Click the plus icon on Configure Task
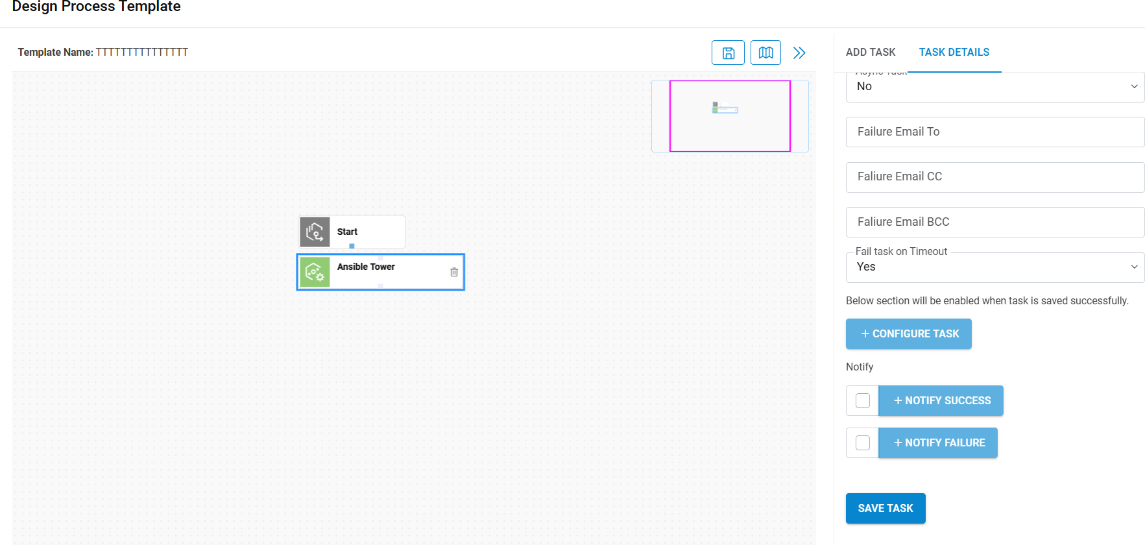This screenshot has width=1145, height=545. pyautogui.click(x=865, y=333)
